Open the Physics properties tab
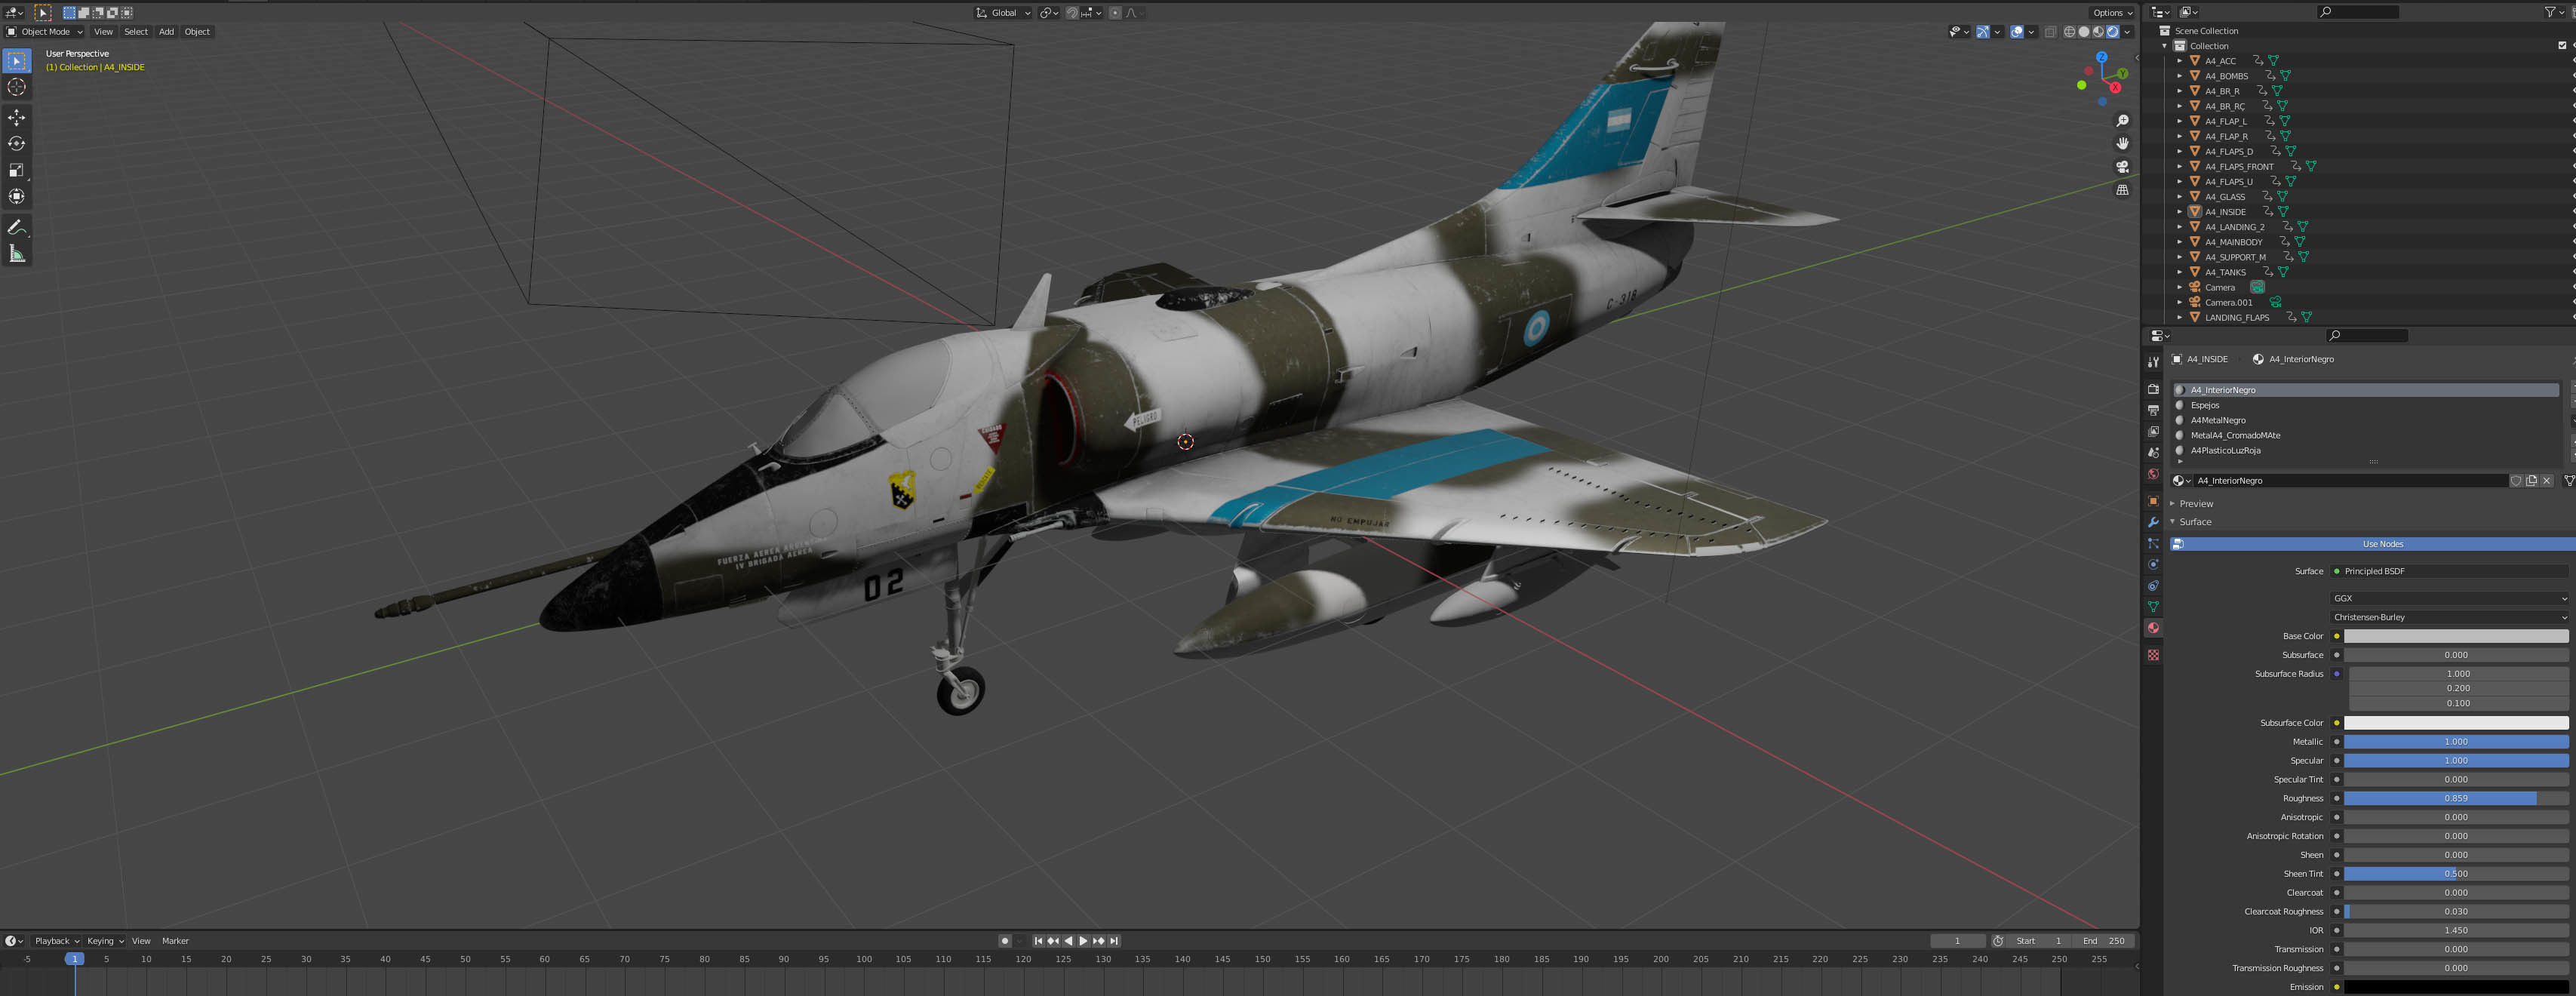 2153,564
